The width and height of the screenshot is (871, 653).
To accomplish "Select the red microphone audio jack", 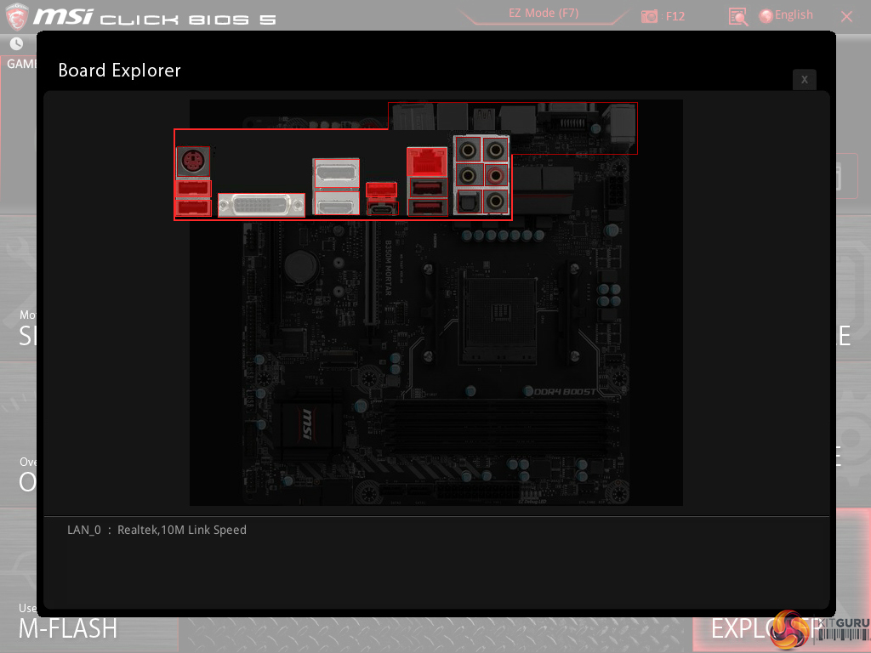I will tap(495, 175).
